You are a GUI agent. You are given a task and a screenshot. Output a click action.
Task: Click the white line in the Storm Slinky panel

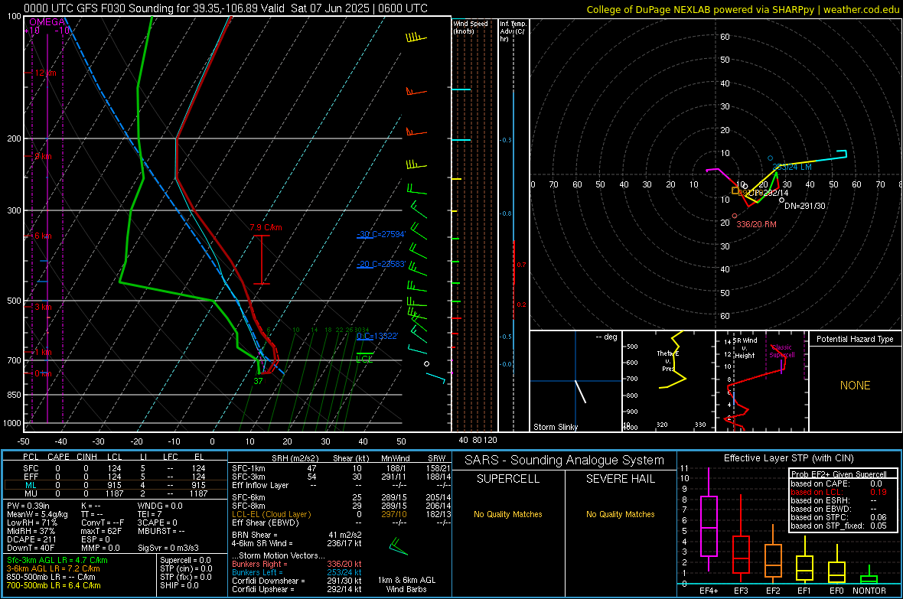581,392
